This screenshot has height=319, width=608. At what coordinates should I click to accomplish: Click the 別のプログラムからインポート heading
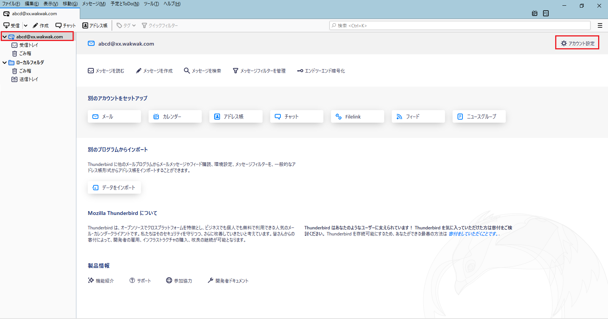[x=118, y=150]
